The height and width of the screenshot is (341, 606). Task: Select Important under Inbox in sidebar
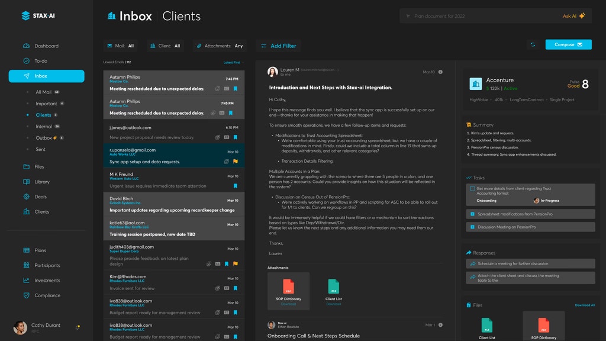(x=46, y=104)
